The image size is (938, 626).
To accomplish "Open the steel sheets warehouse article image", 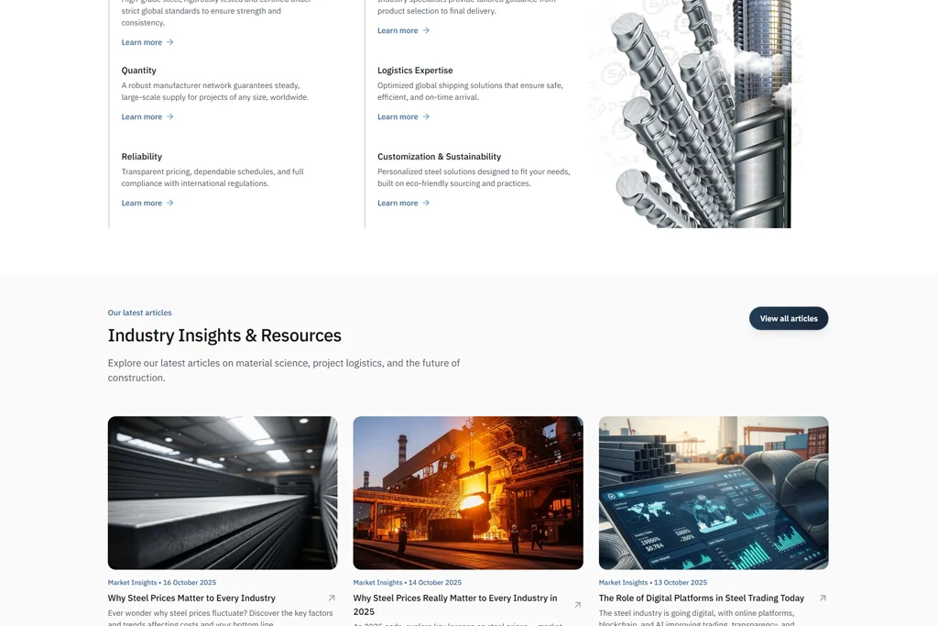I will (223, 492).
